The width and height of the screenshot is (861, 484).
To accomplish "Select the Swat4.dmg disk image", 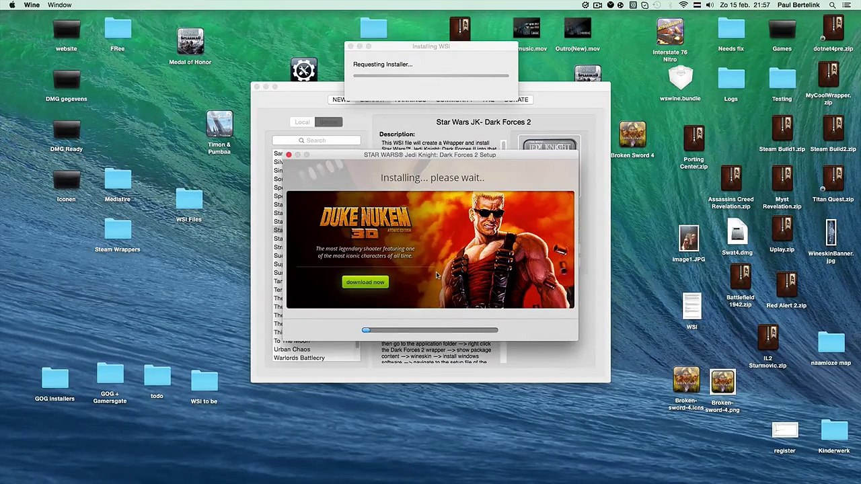I will tap(737, 233).
